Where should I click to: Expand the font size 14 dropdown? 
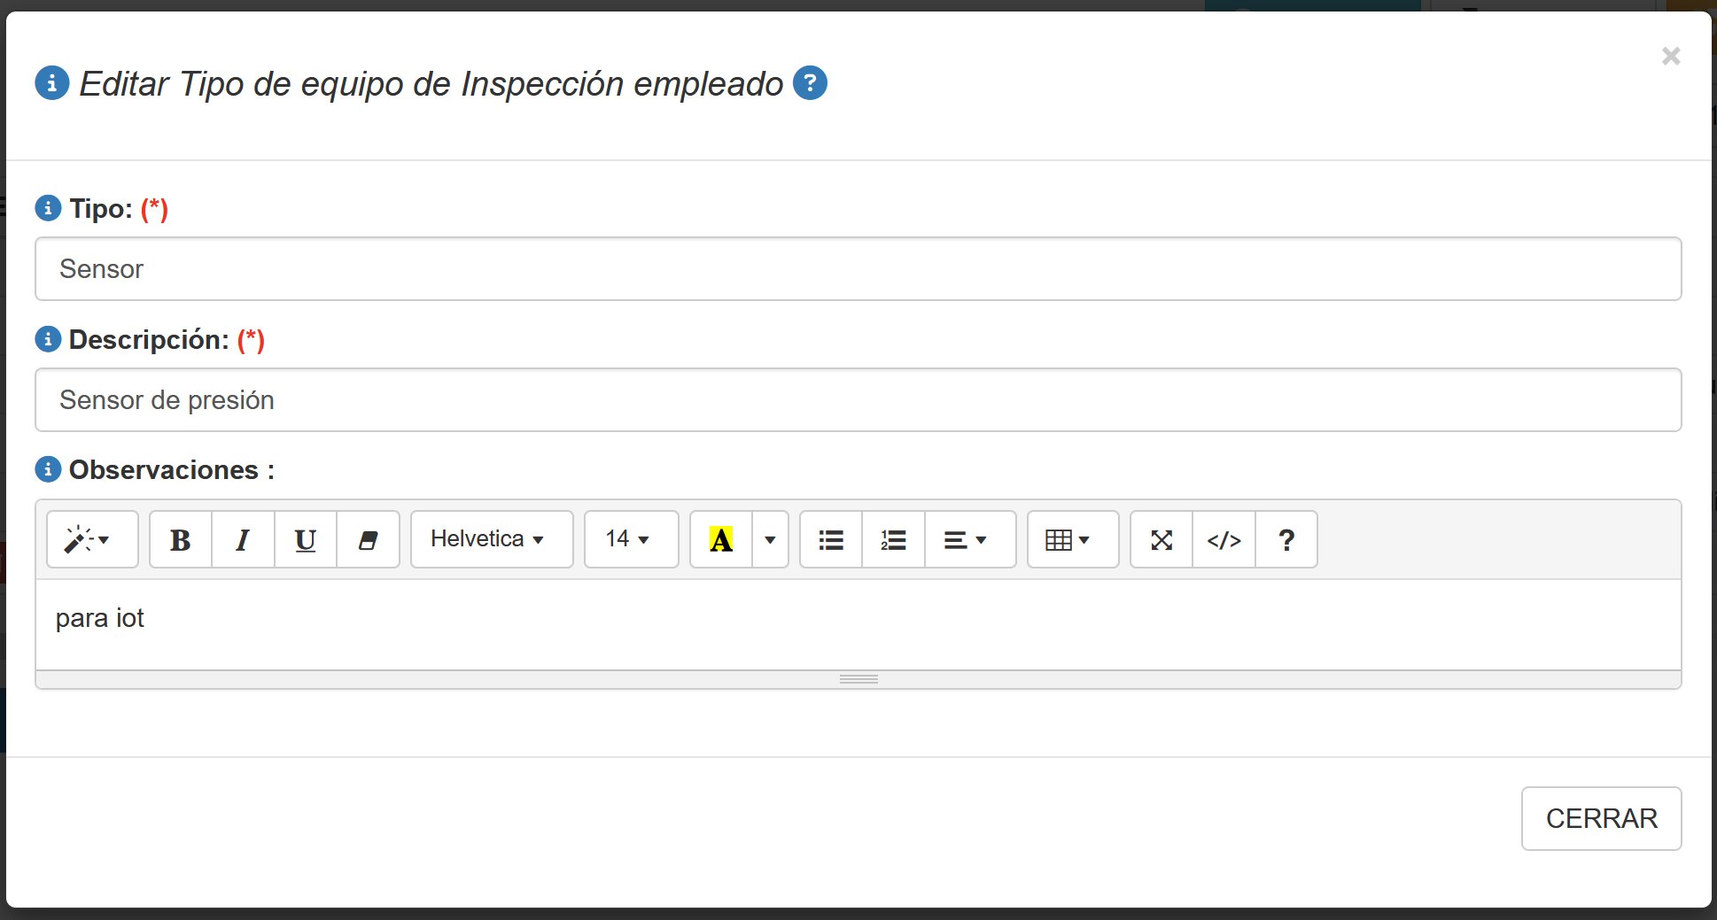point(631,539)
